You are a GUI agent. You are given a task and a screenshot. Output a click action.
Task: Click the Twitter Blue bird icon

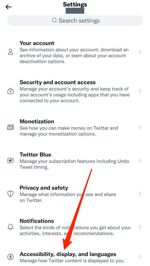coord(10,161)
